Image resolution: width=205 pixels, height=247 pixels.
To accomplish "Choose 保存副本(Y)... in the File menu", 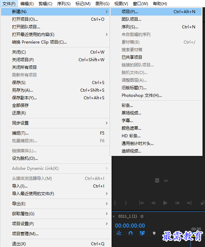I will 55,98.
